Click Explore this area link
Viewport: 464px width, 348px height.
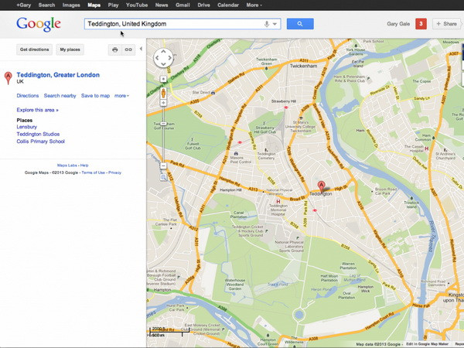click(x=37, y=110)
